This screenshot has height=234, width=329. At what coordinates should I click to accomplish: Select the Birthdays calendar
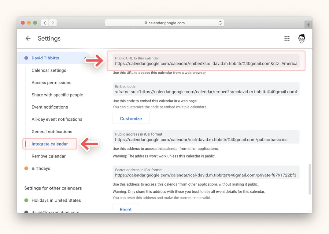point(41,168)
